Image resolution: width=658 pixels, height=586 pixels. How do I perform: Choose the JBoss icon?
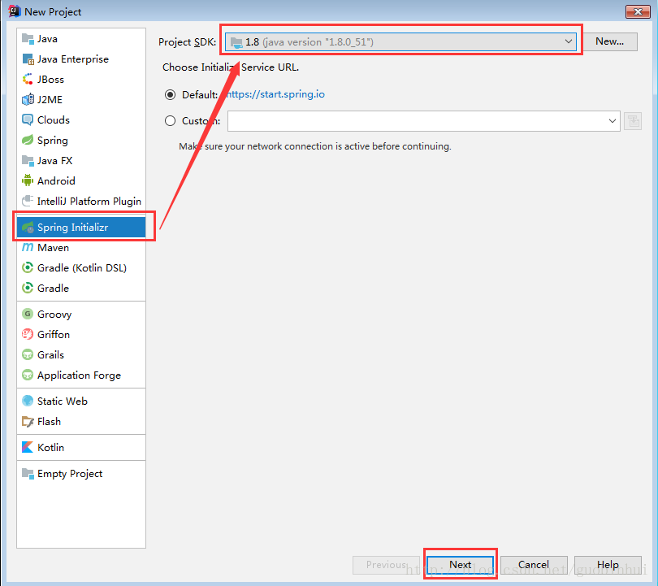(28, 80)
